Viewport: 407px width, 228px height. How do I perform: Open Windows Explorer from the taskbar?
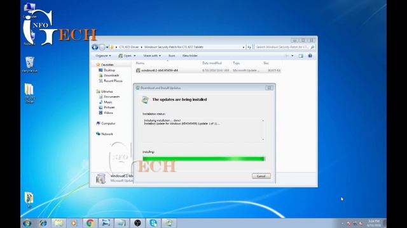(59, 223)
